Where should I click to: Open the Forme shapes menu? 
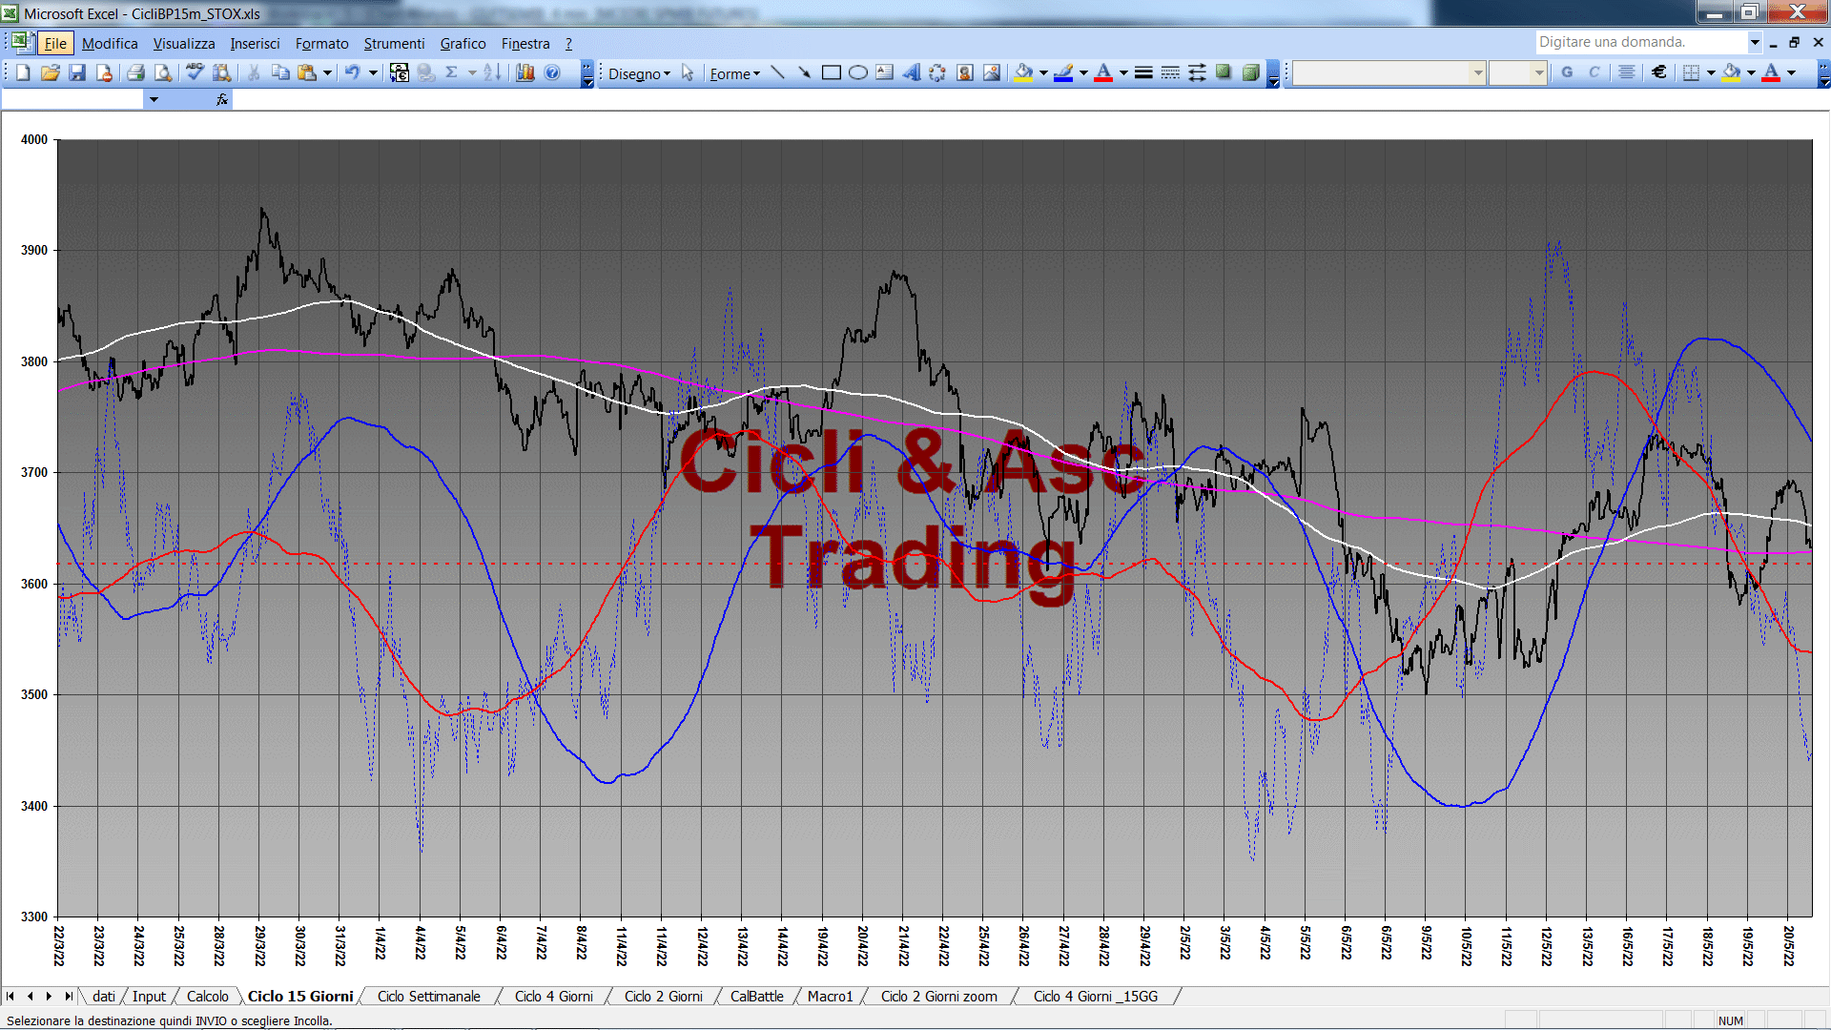(734, 73)
